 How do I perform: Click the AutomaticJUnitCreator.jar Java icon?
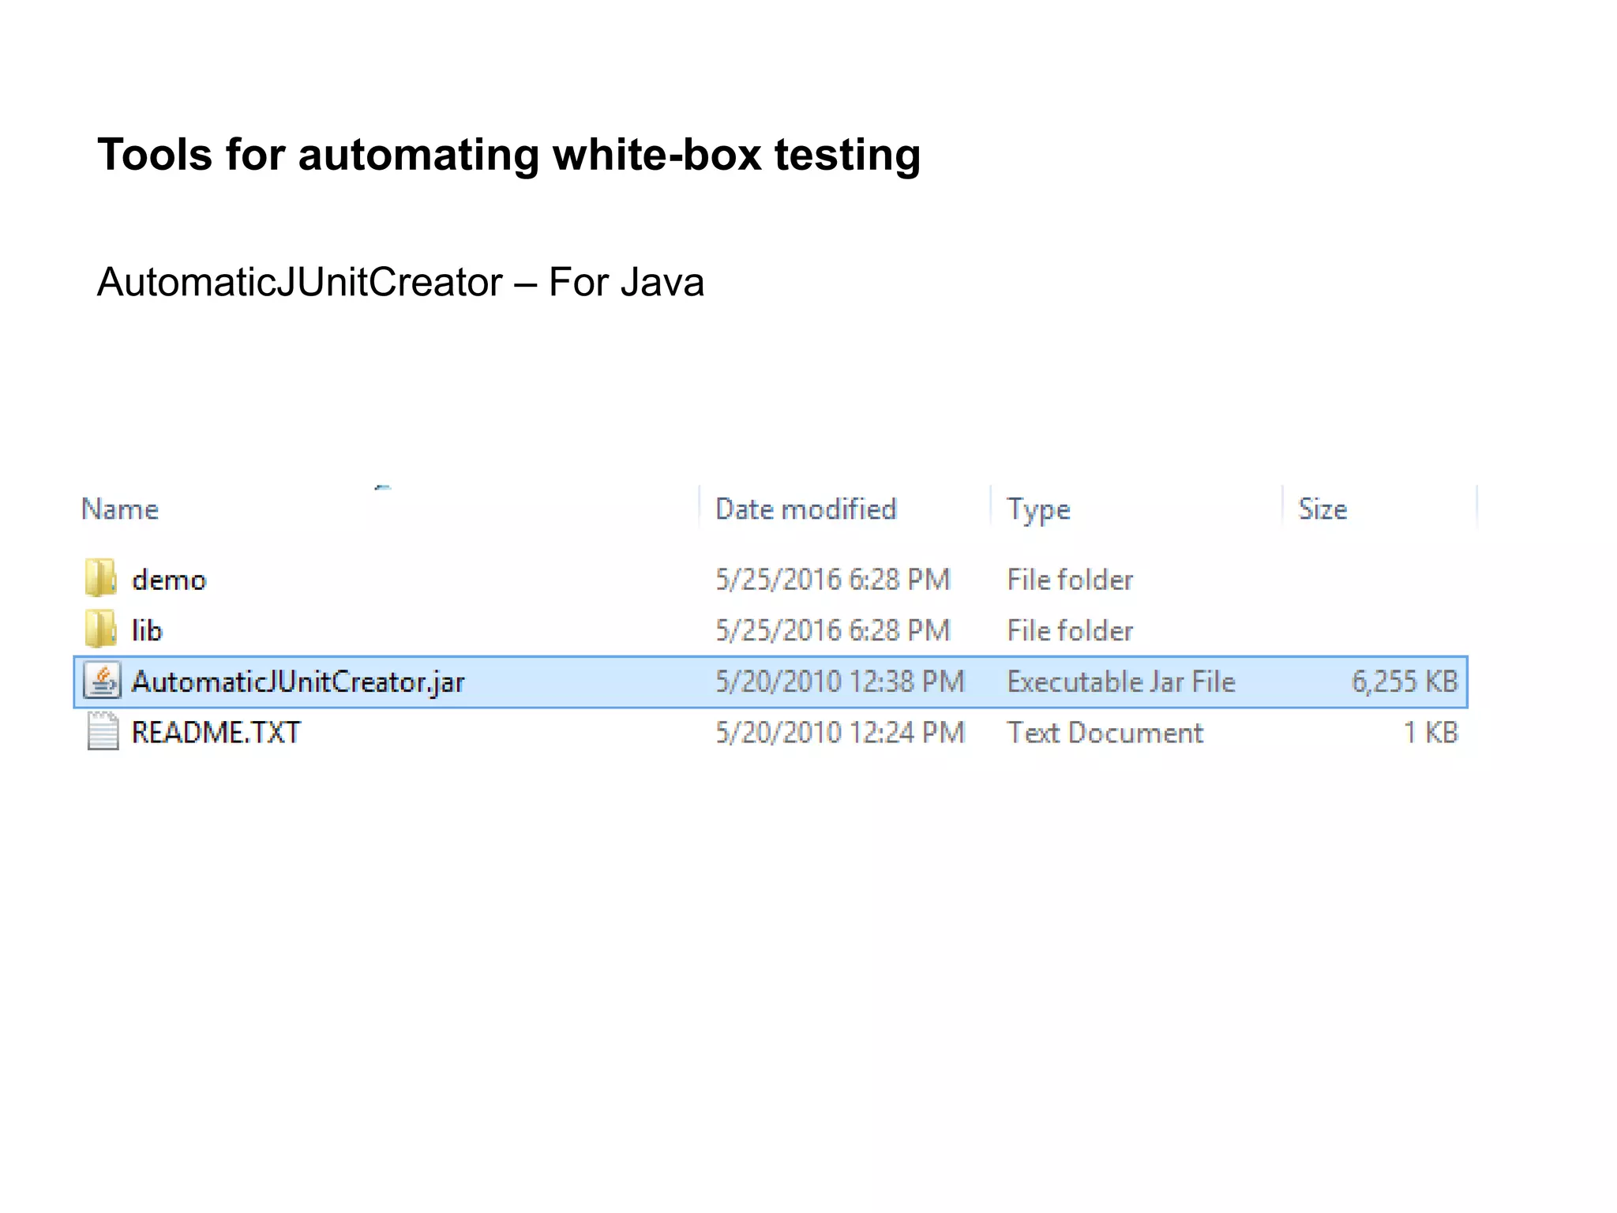point(102,681)
